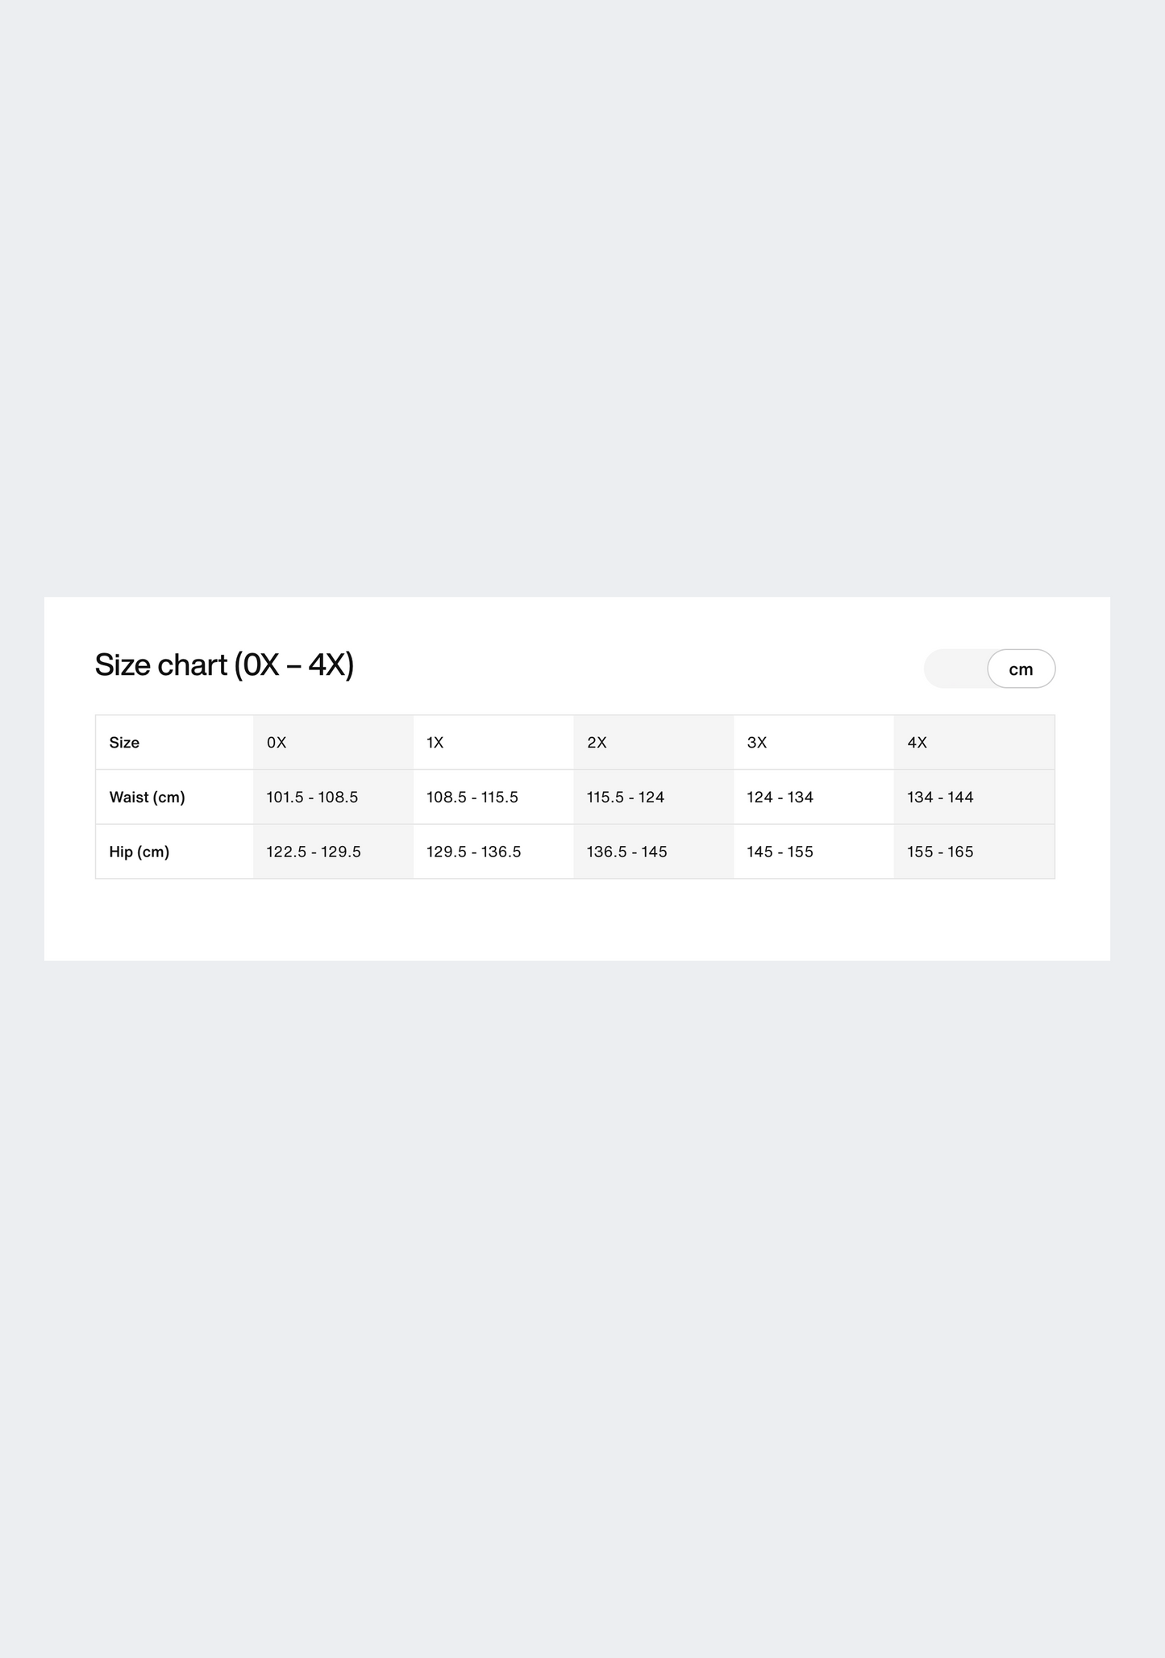Click the 2X size column header
The image size is (1165, 1658).
[597, 743]
